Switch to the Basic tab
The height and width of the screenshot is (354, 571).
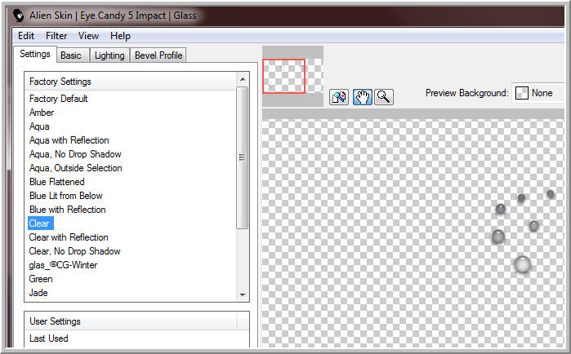71,55
